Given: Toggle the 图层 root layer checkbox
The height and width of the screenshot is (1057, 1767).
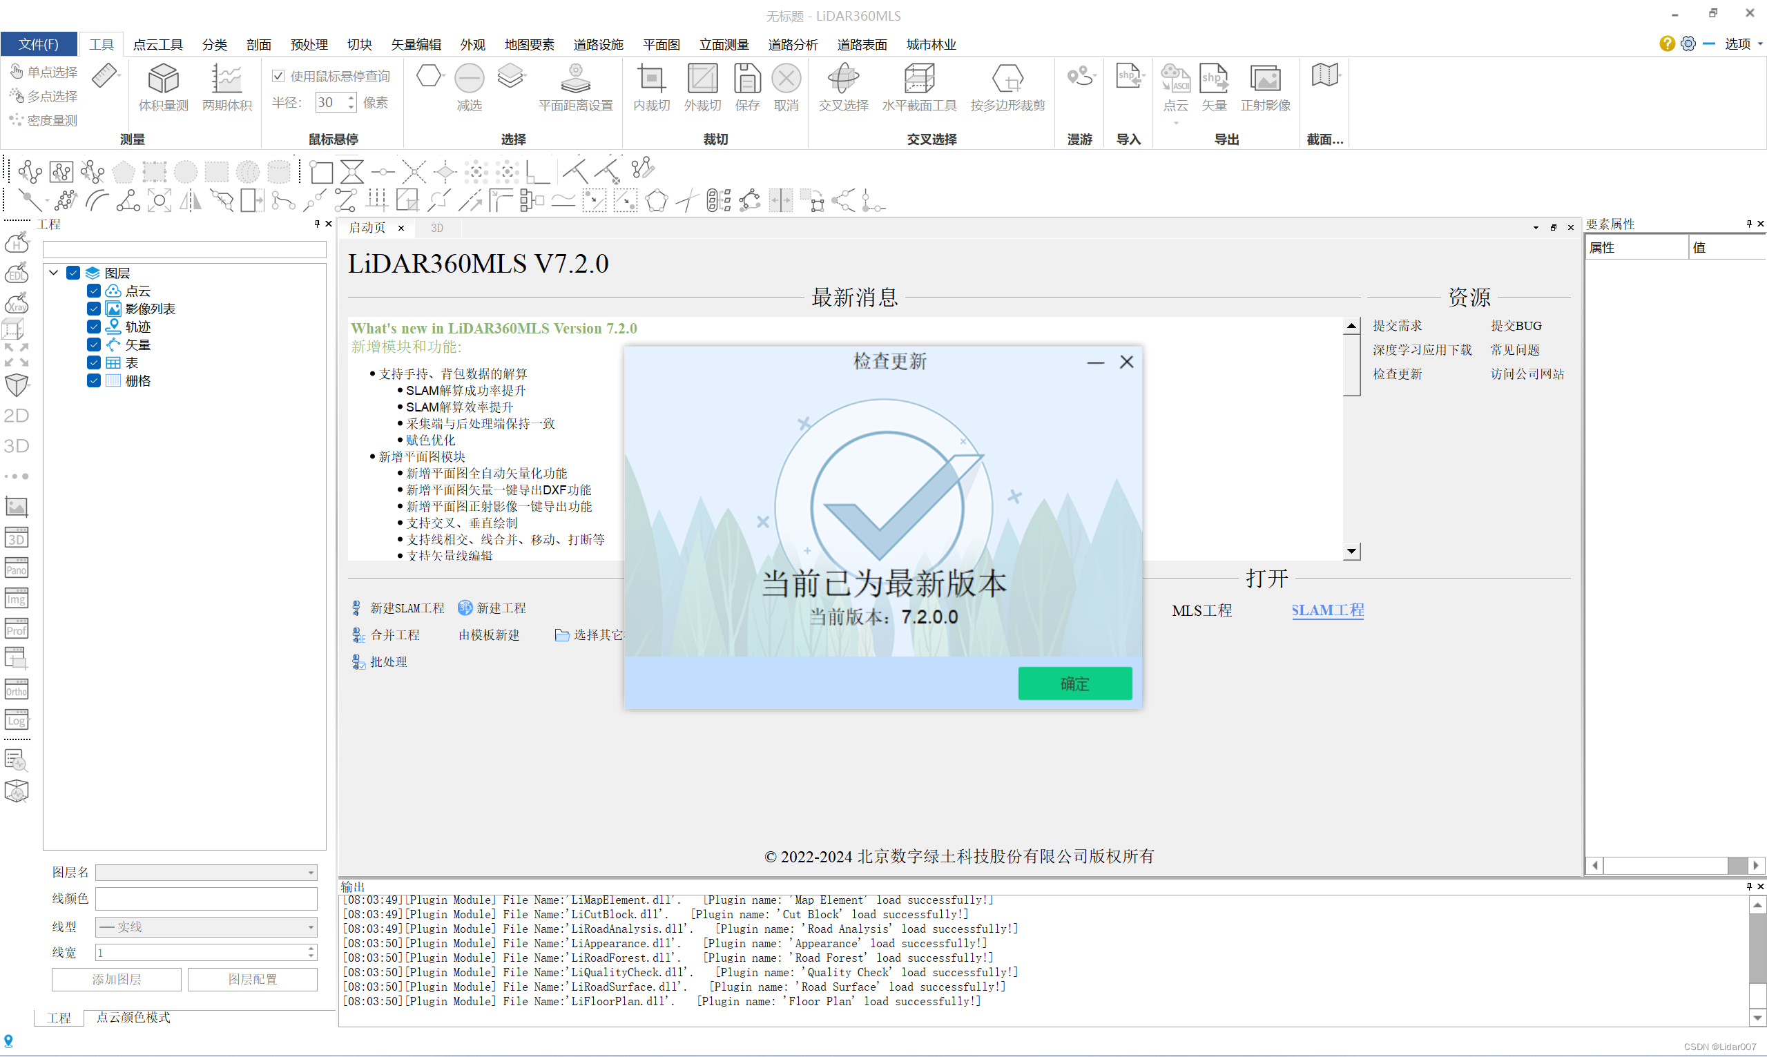Looking at the screenshot, I should pos(73,273).
